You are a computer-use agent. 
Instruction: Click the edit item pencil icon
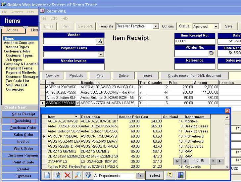[x=57, y=175]
